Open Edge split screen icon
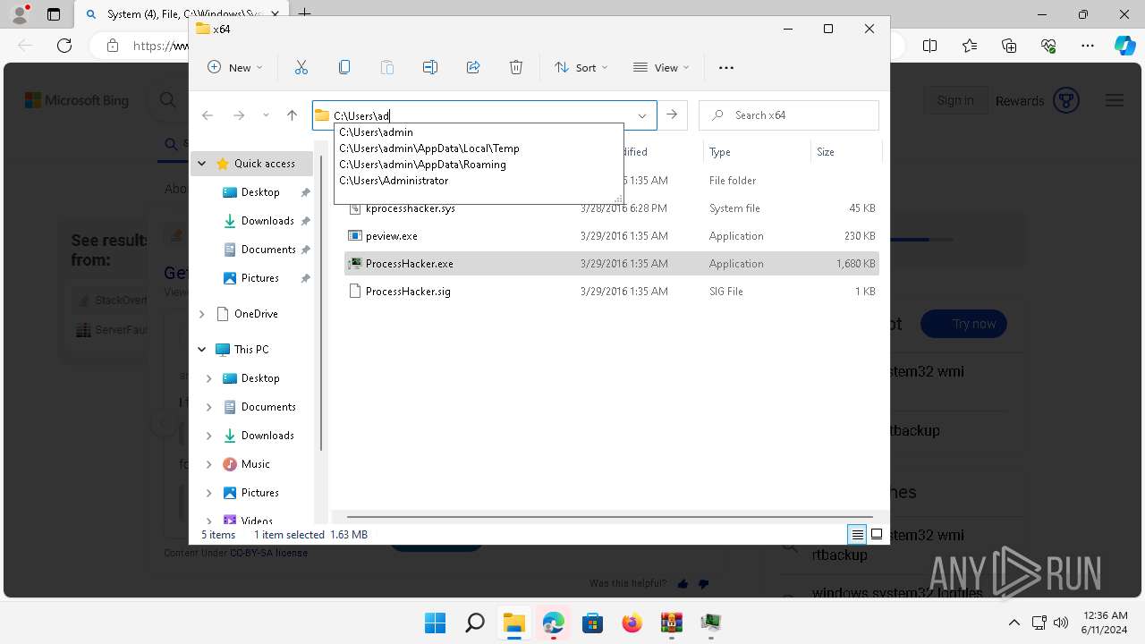The width and height of the screenshot is (1145, 644). click(930, 46)
